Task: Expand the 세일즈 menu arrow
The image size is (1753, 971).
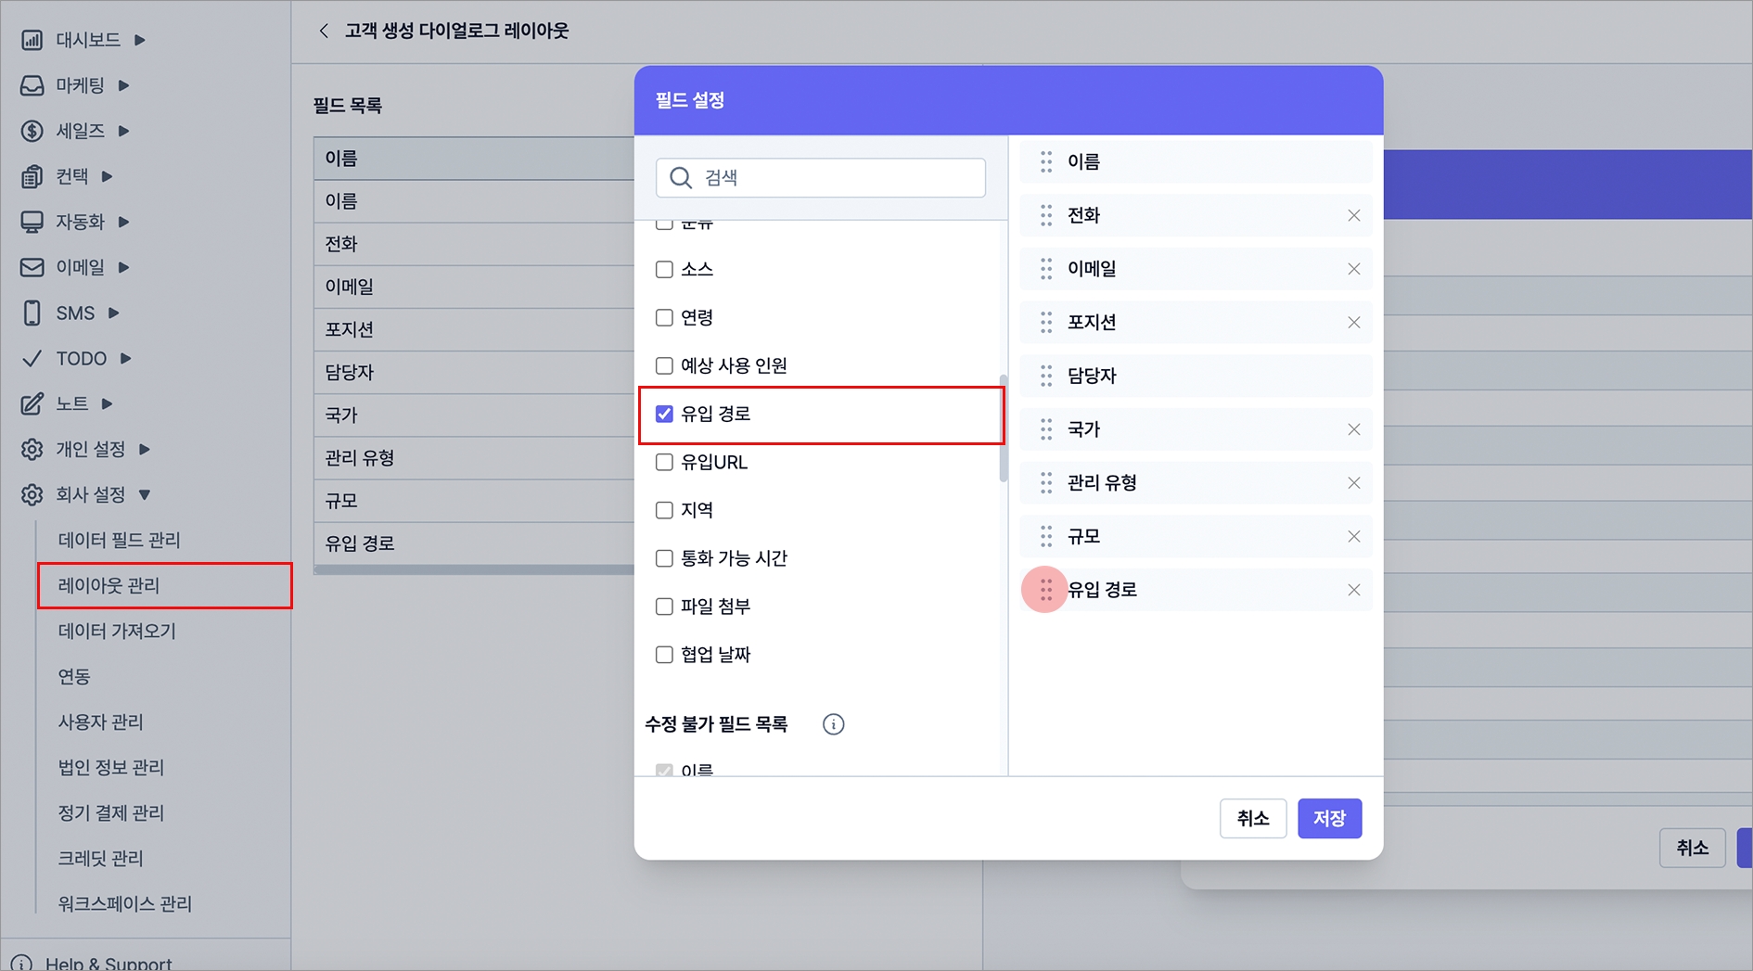Action: pos(123,131)
